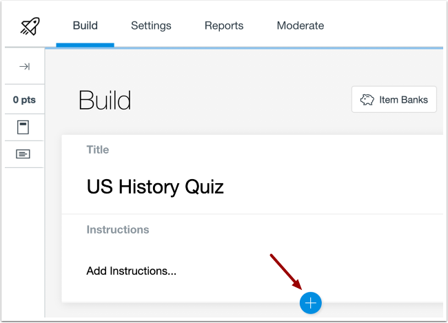
Task: Click the sidebar page icon under 0 pts
Action: pyautogui.click(x=24, y=127)
